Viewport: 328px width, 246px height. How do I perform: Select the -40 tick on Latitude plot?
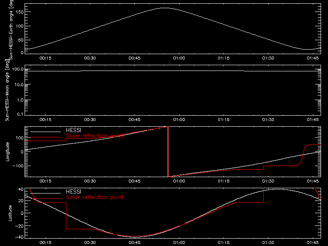tap(19, 237)
